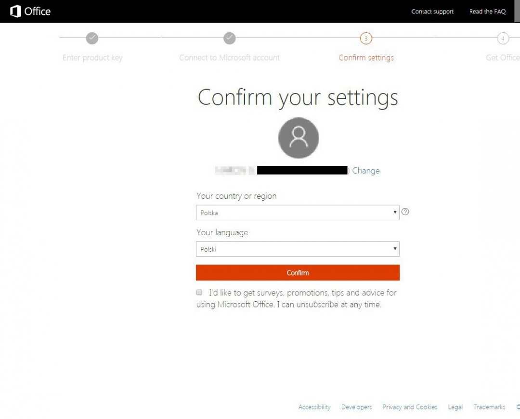This screenshot has height=419, width=520.
Task: Expand the language dropdown showing Polski
Action: click(x=297, y=249)
